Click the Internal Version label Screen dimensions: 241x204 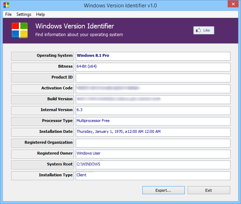[42, 111]
